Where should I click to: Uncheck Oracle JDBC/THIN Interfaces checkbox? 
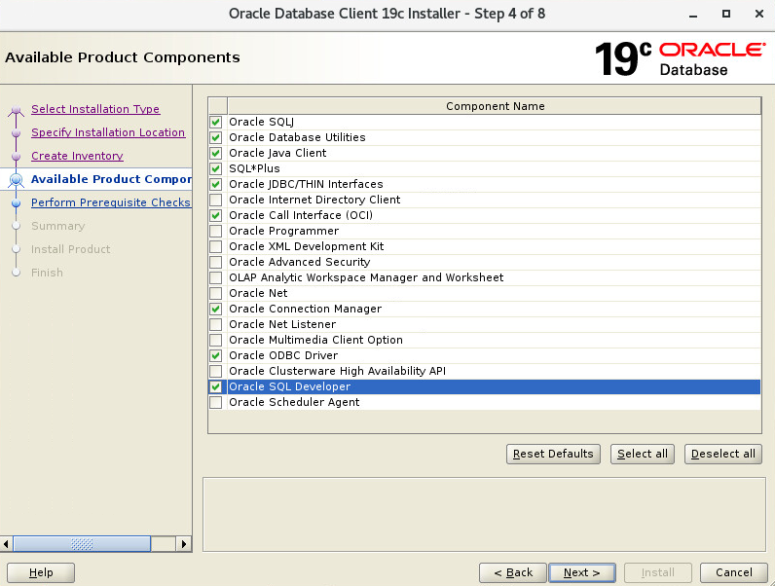click(x=215, y=184)
